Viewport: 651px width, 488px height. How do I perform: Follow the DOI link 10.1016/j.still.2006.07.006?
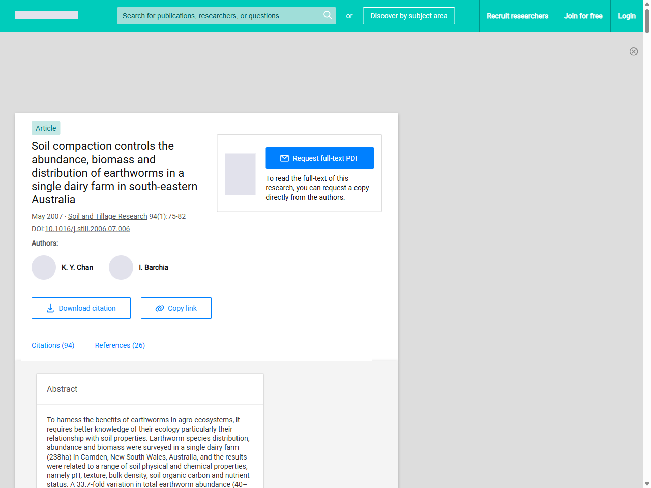click(87, 229)
